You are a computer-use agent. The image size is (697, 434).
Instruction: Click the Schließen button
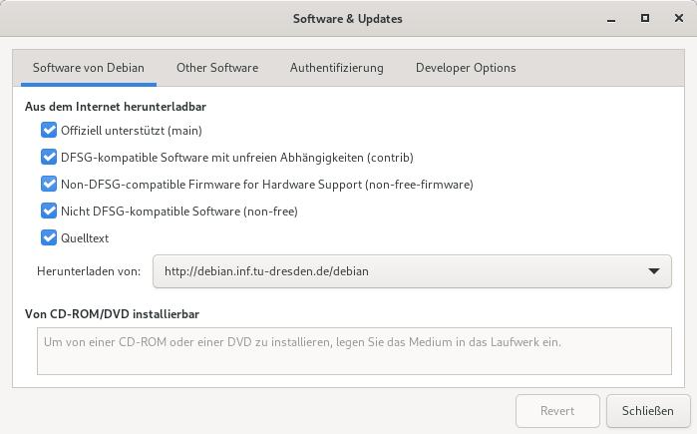click(x=648, y=411)
